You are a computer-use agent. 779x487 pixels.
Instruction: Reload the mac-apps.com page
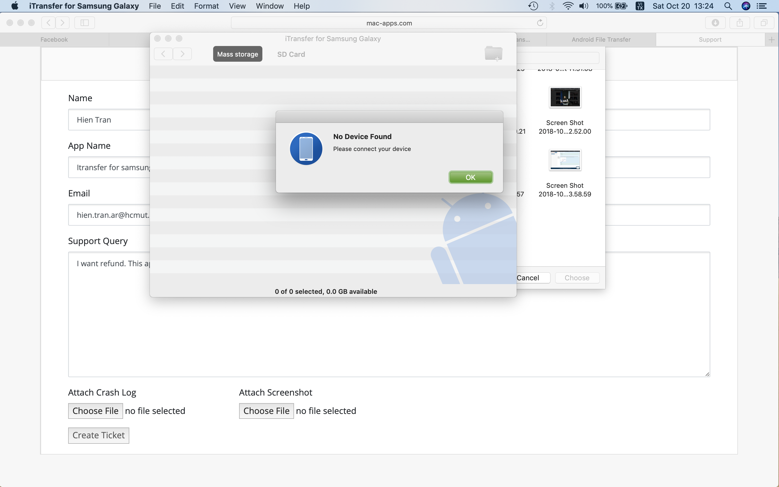(x=540, y=22)
